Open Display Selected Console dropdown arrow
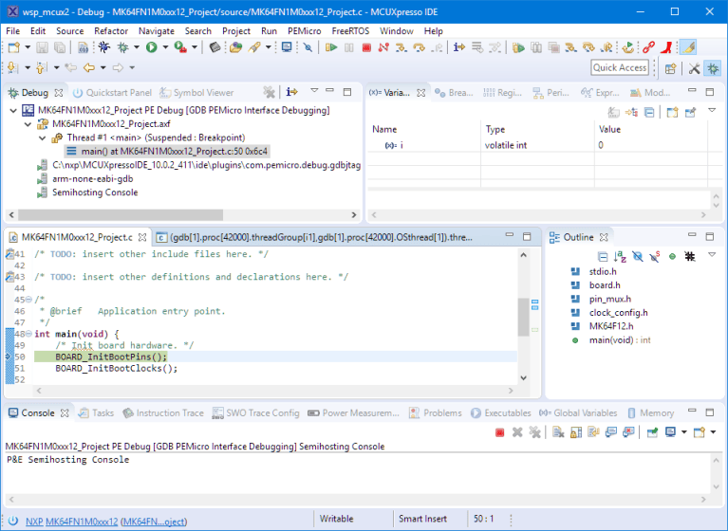Screen dimensions: 728x531 pyautogui.click(x=683, y=432)
